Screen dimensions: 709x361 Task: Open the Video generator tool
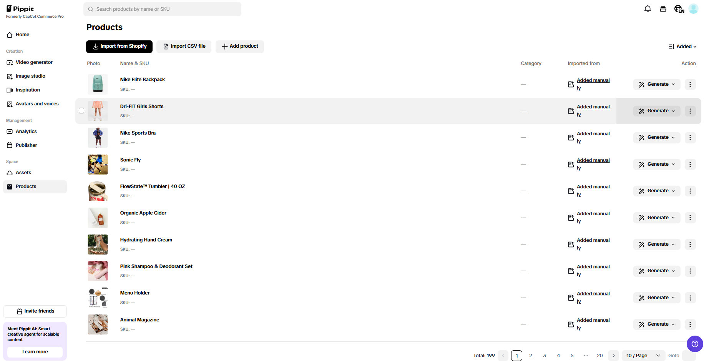tap(34, 62)
